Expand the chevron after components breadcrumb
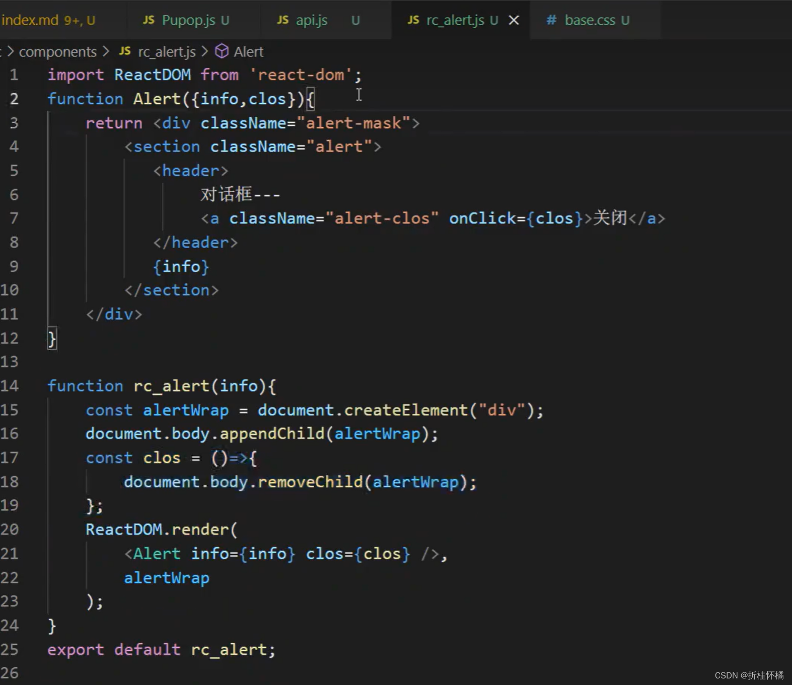Image resolution: width=792 pixels, height=685 pixels. click(x=106, y=51)
